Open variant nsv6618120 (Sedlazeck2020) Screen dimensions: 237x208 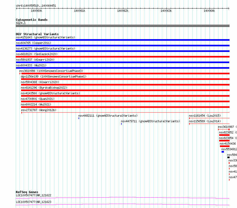tap(122, 57)
